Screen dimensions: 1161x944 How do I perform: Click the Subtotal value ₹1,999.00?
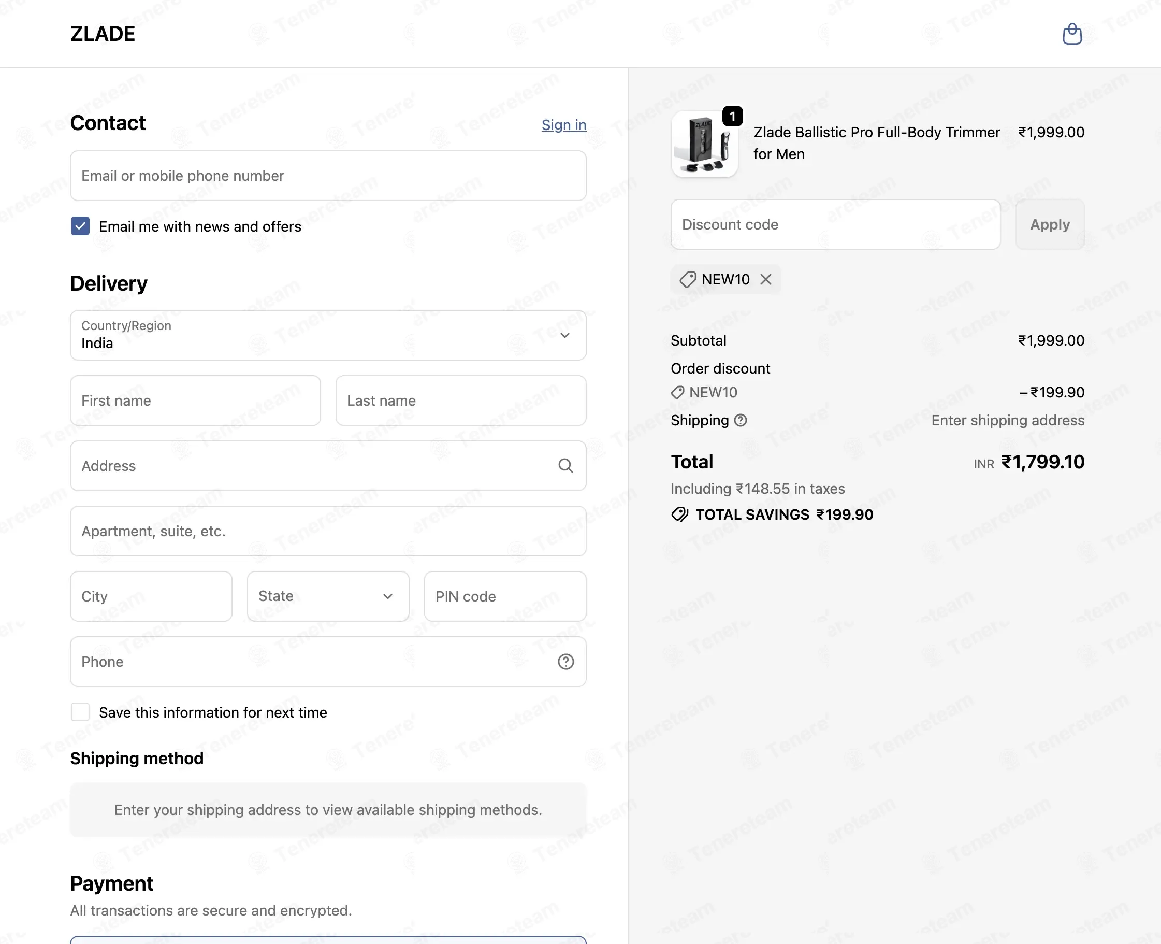click(x=1051, y=340)
